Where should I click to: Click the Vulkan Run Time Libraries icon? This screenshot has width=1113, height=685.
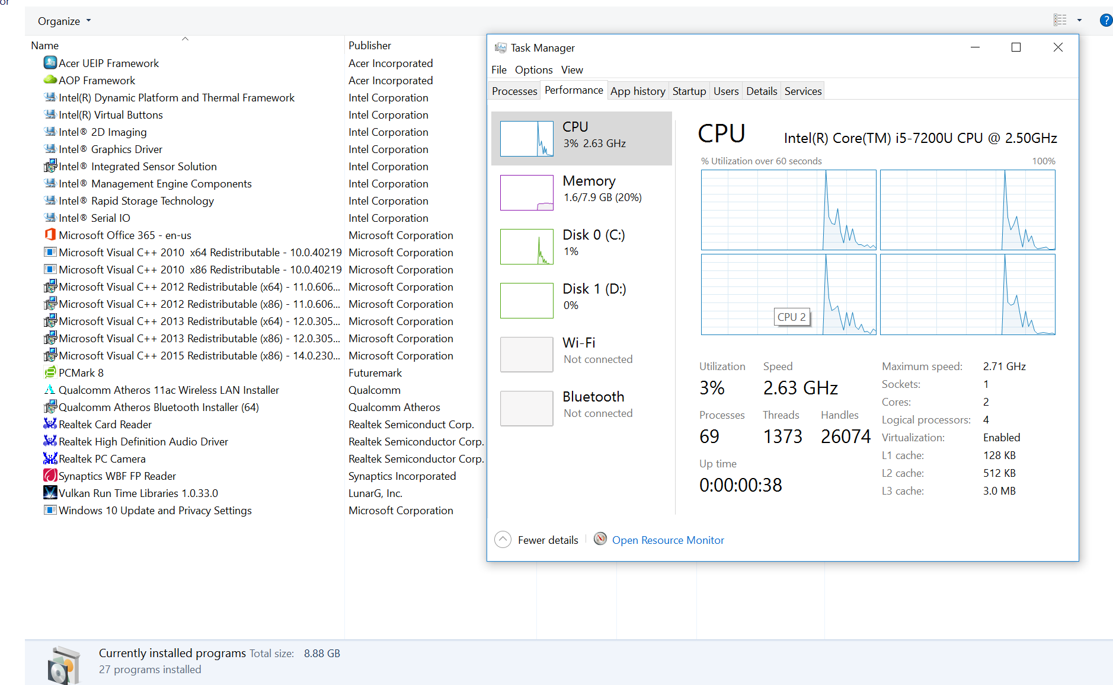coord(50,493)
